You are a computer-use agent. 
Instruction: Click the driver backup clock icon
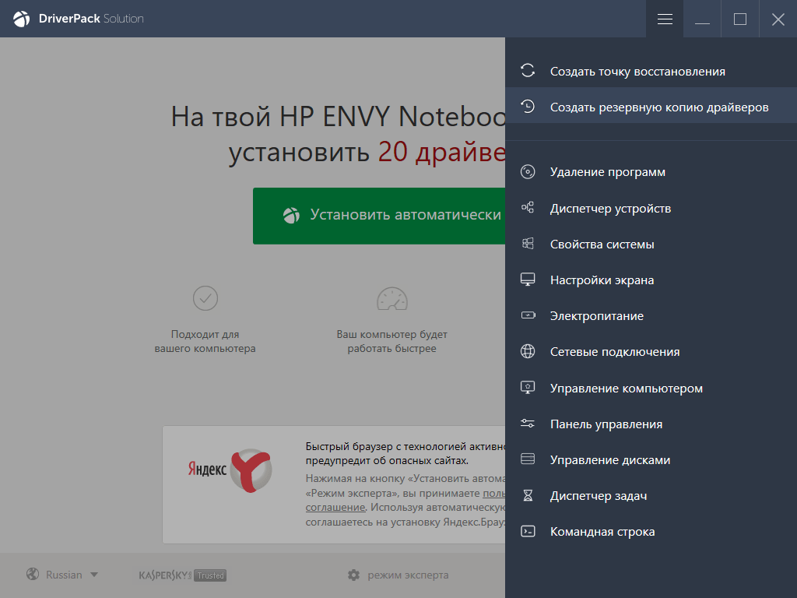[528, 106]
